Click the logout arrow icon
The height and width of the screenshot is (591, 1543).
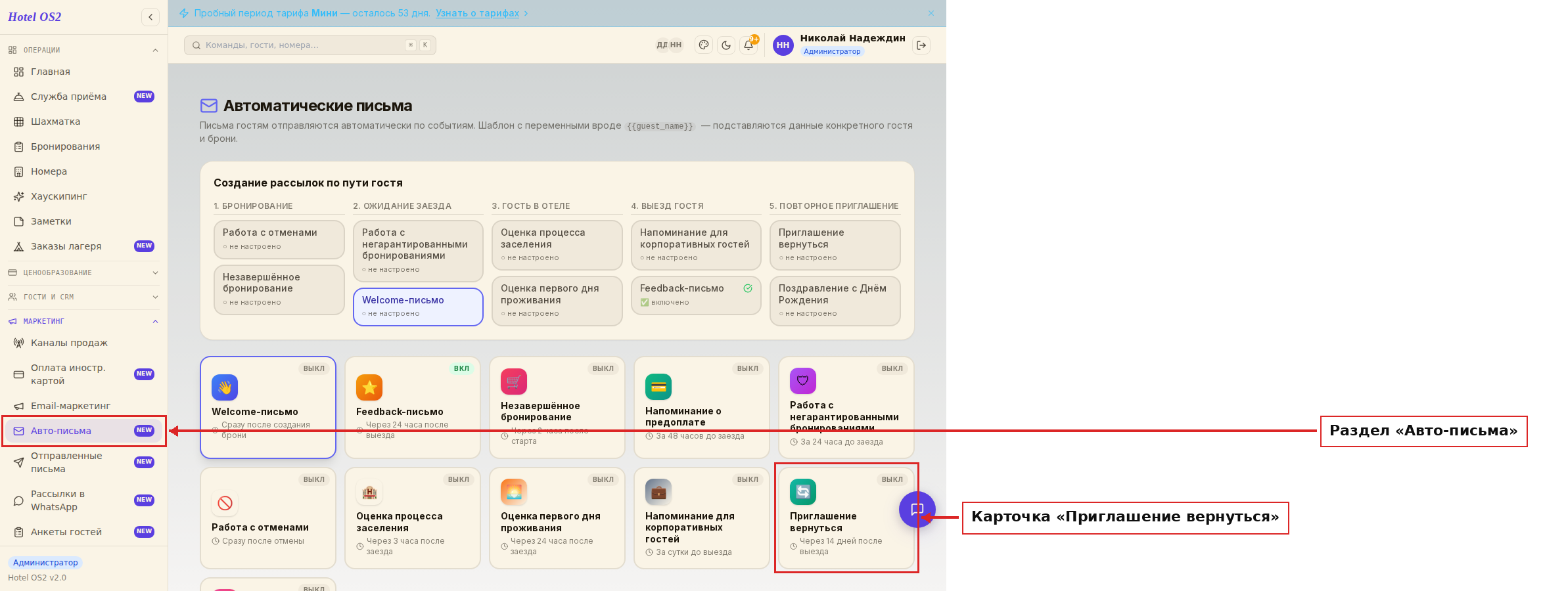pos(921,45)
